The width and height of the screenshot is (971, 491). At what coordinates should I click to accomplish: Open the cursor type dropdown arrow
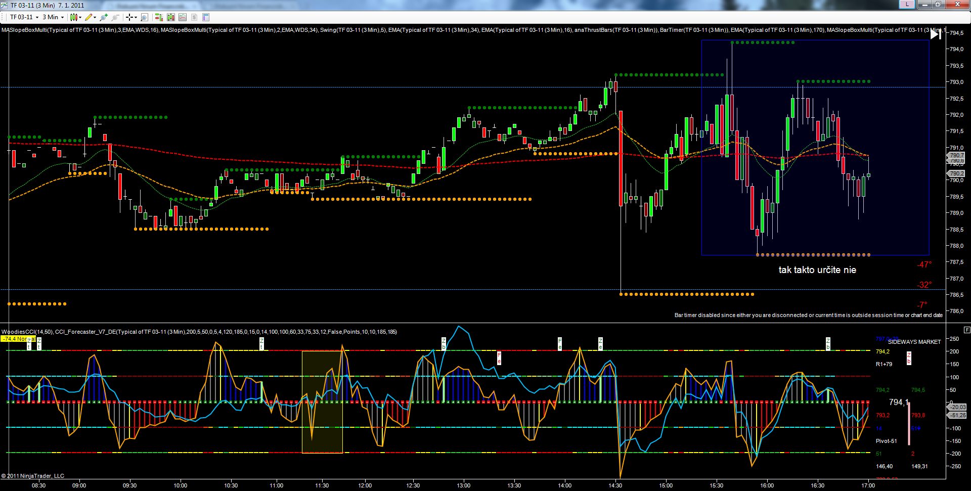(x=136, y=17)
